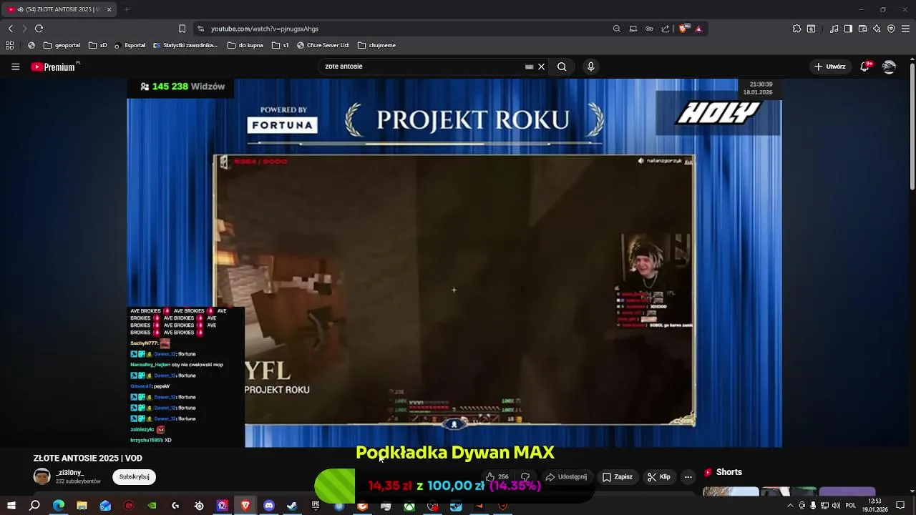
Task: Open the _zi3l0ny_ channel name link
Action: [x=69, y=473]
